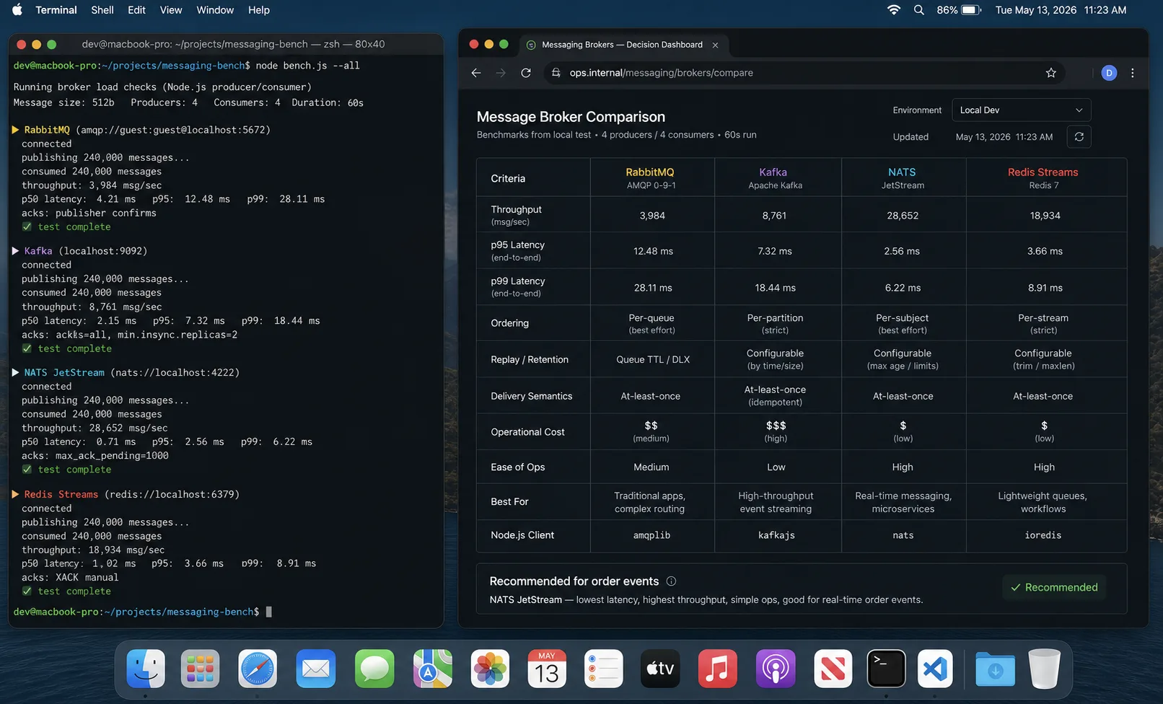Click the Operational Cost row label
Image resolution: width=1163 pixels, height=704 pixels.
pyautogui.click(x=527, y=432)
